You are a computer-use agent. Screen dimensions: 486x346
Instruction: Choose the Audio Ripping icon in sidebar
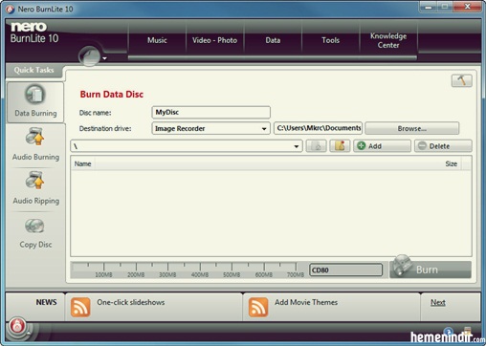point(34,181)
